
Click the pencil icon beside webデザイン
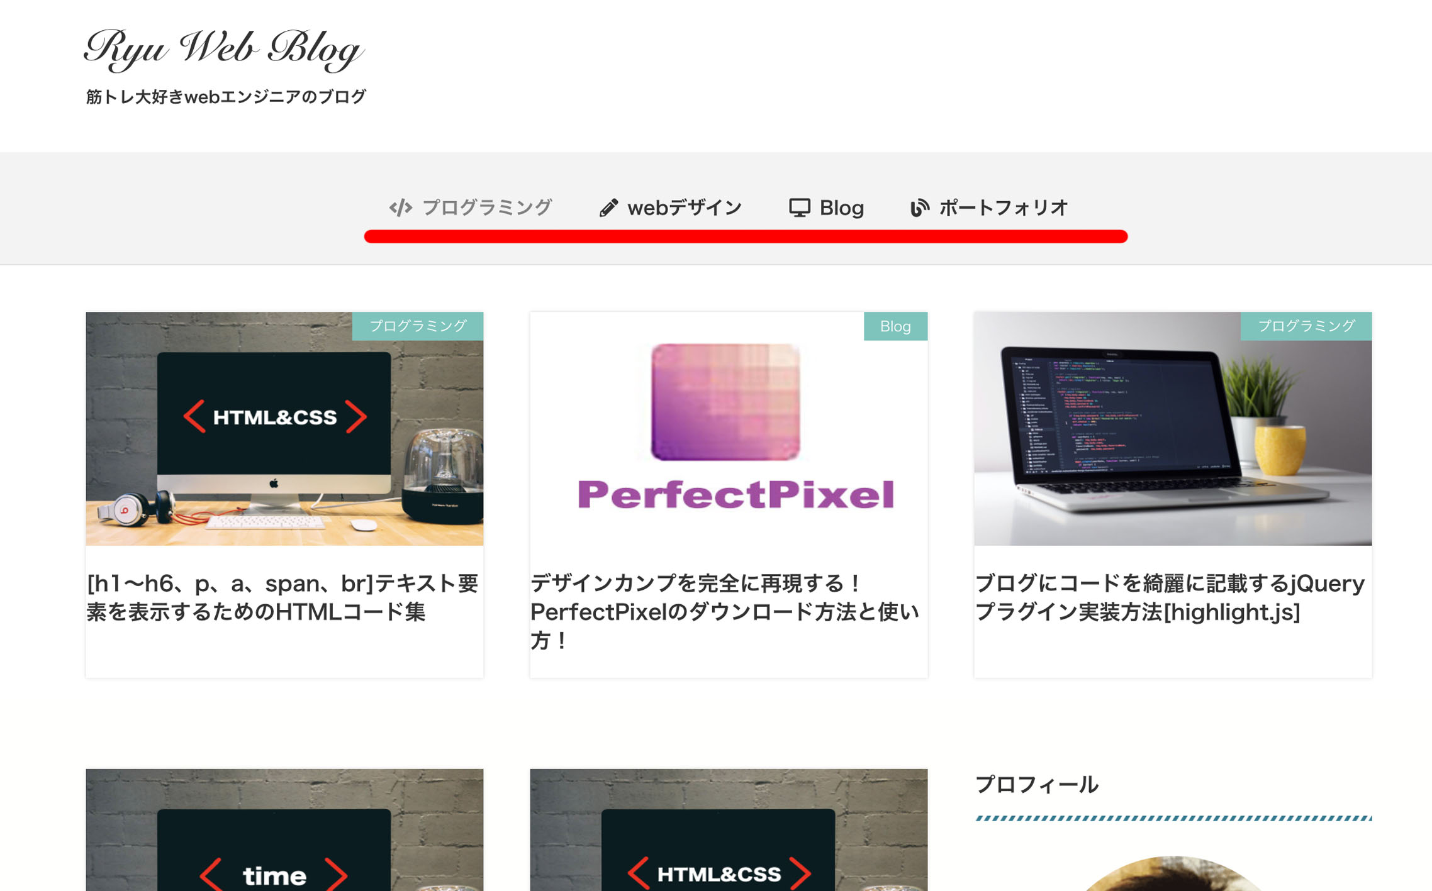608,208
